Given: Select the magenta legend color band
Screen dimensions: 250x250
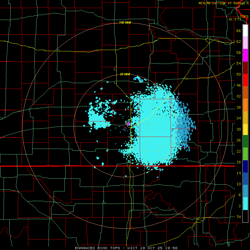Looking at the screenshot, I should coord(245,55).
